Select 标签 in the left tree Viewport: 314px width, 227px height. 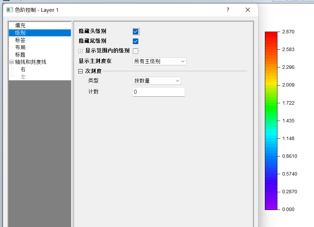[x=20, y=40]
